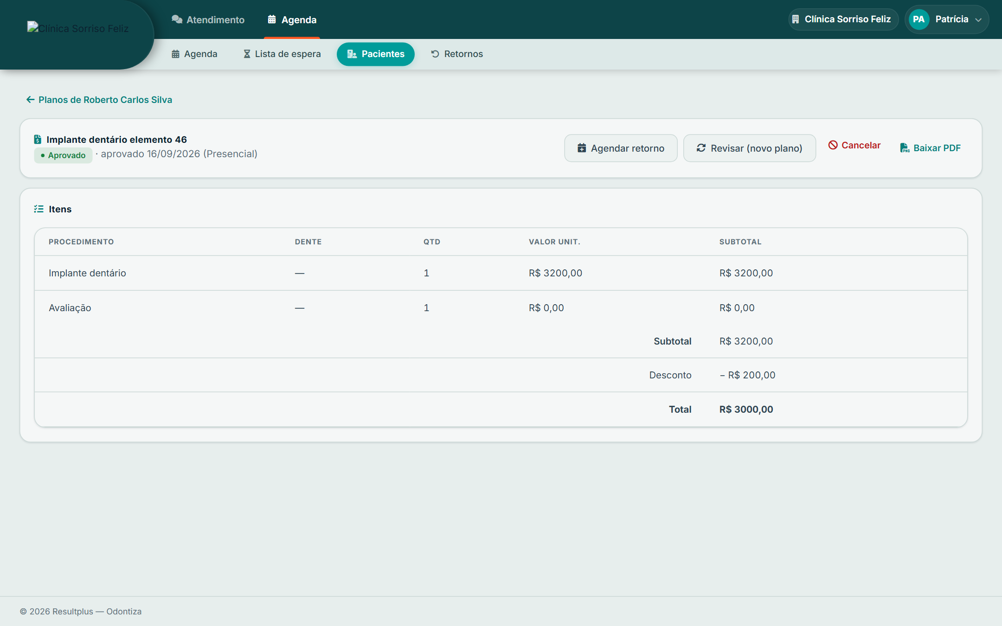Image resolution: width=1002 pixels, height=626 pixels.
Task: Click unit value R$ 0,00 in Avaliação row
Action: coord(546,308)
